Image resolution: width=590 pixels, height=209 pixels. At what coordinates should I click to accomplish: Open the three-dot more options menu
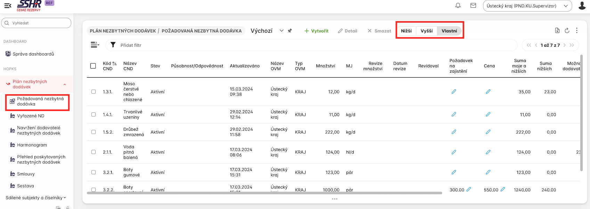coord(577,31)
